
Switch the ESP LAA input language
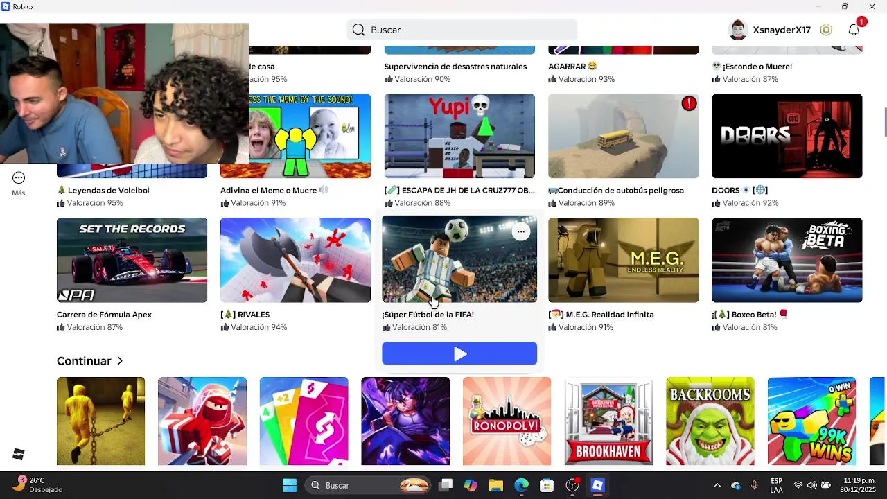[777, 485]
